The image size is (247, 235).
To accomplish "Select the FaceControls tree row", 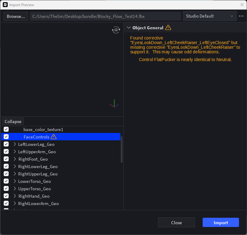I will point(61,137).
